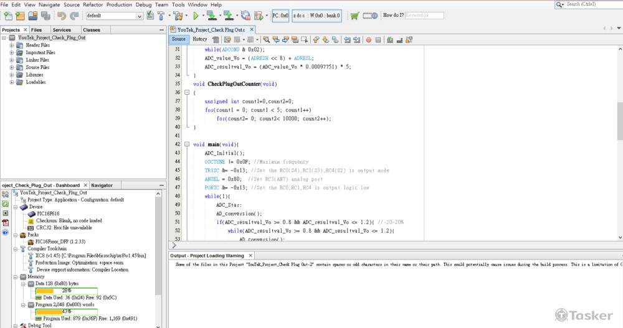This screenshot has height=328, width=623.
Task: Expand the Source Files folder
Action: 11,67
